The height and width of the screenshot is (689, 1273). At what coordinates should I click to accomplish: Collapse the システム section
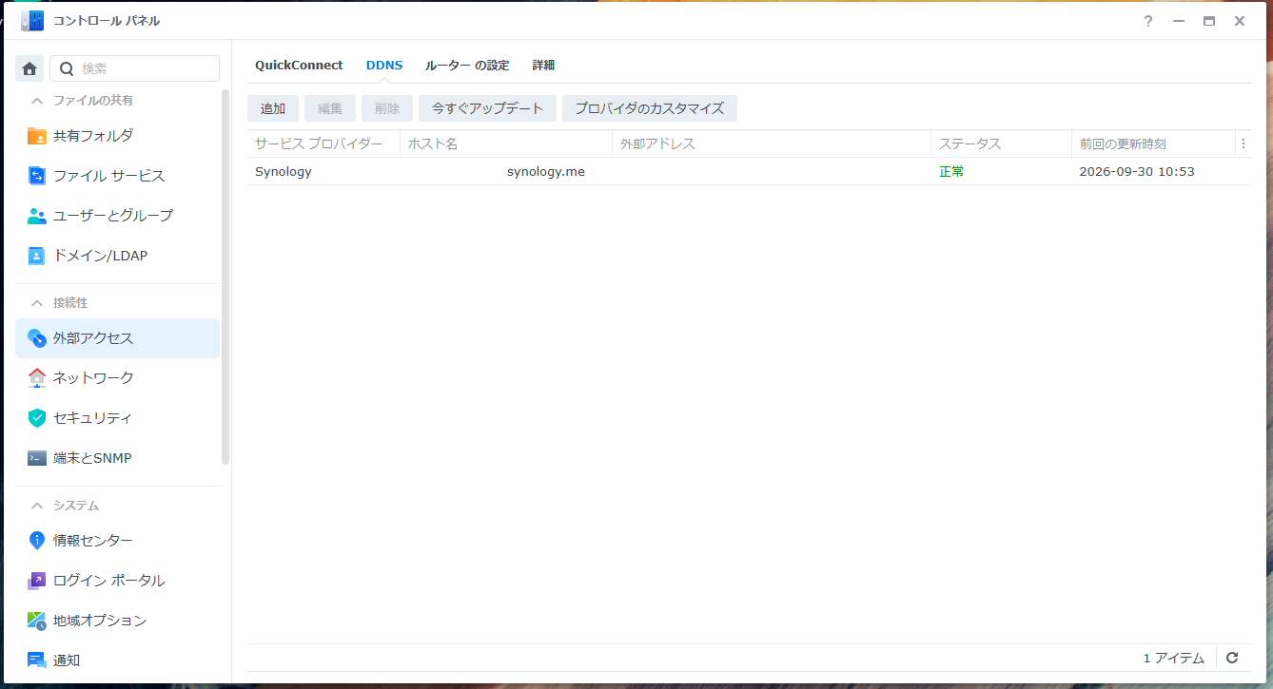coord(37,506)
